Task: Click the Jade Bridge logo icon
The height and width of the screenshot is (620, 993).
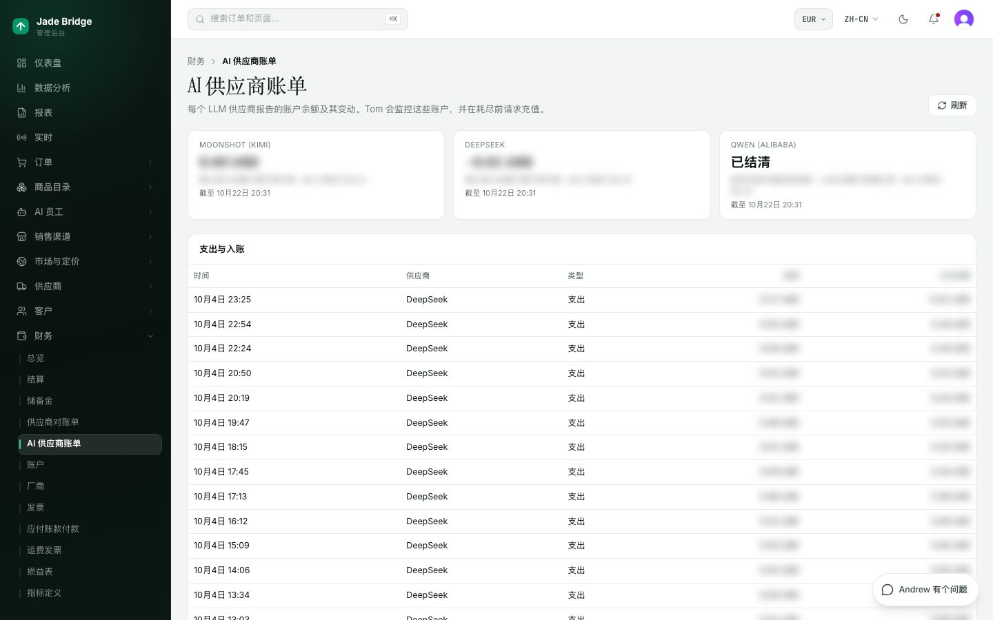Action: click(21, 26)
